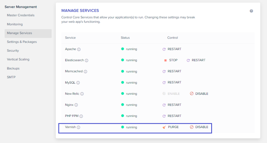Select Manage Services sidebar item

[28, 33]
